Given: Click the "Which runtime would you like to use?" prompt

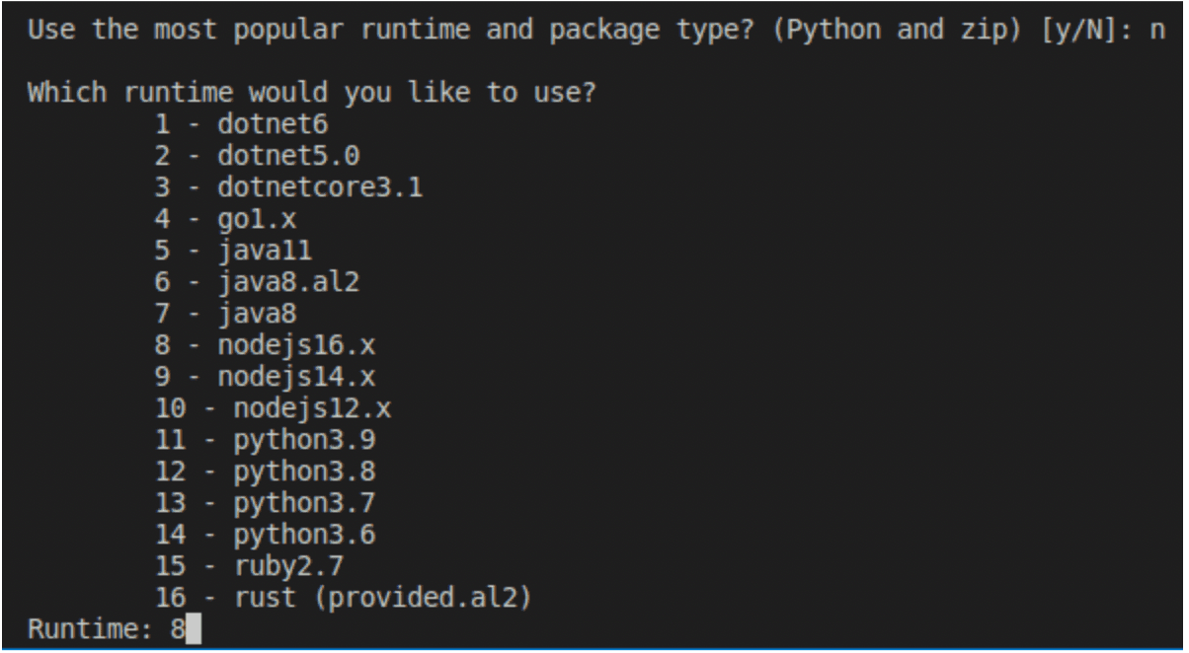Looking at the screenshot, I should pyautogui.click(x=312, y=94).
